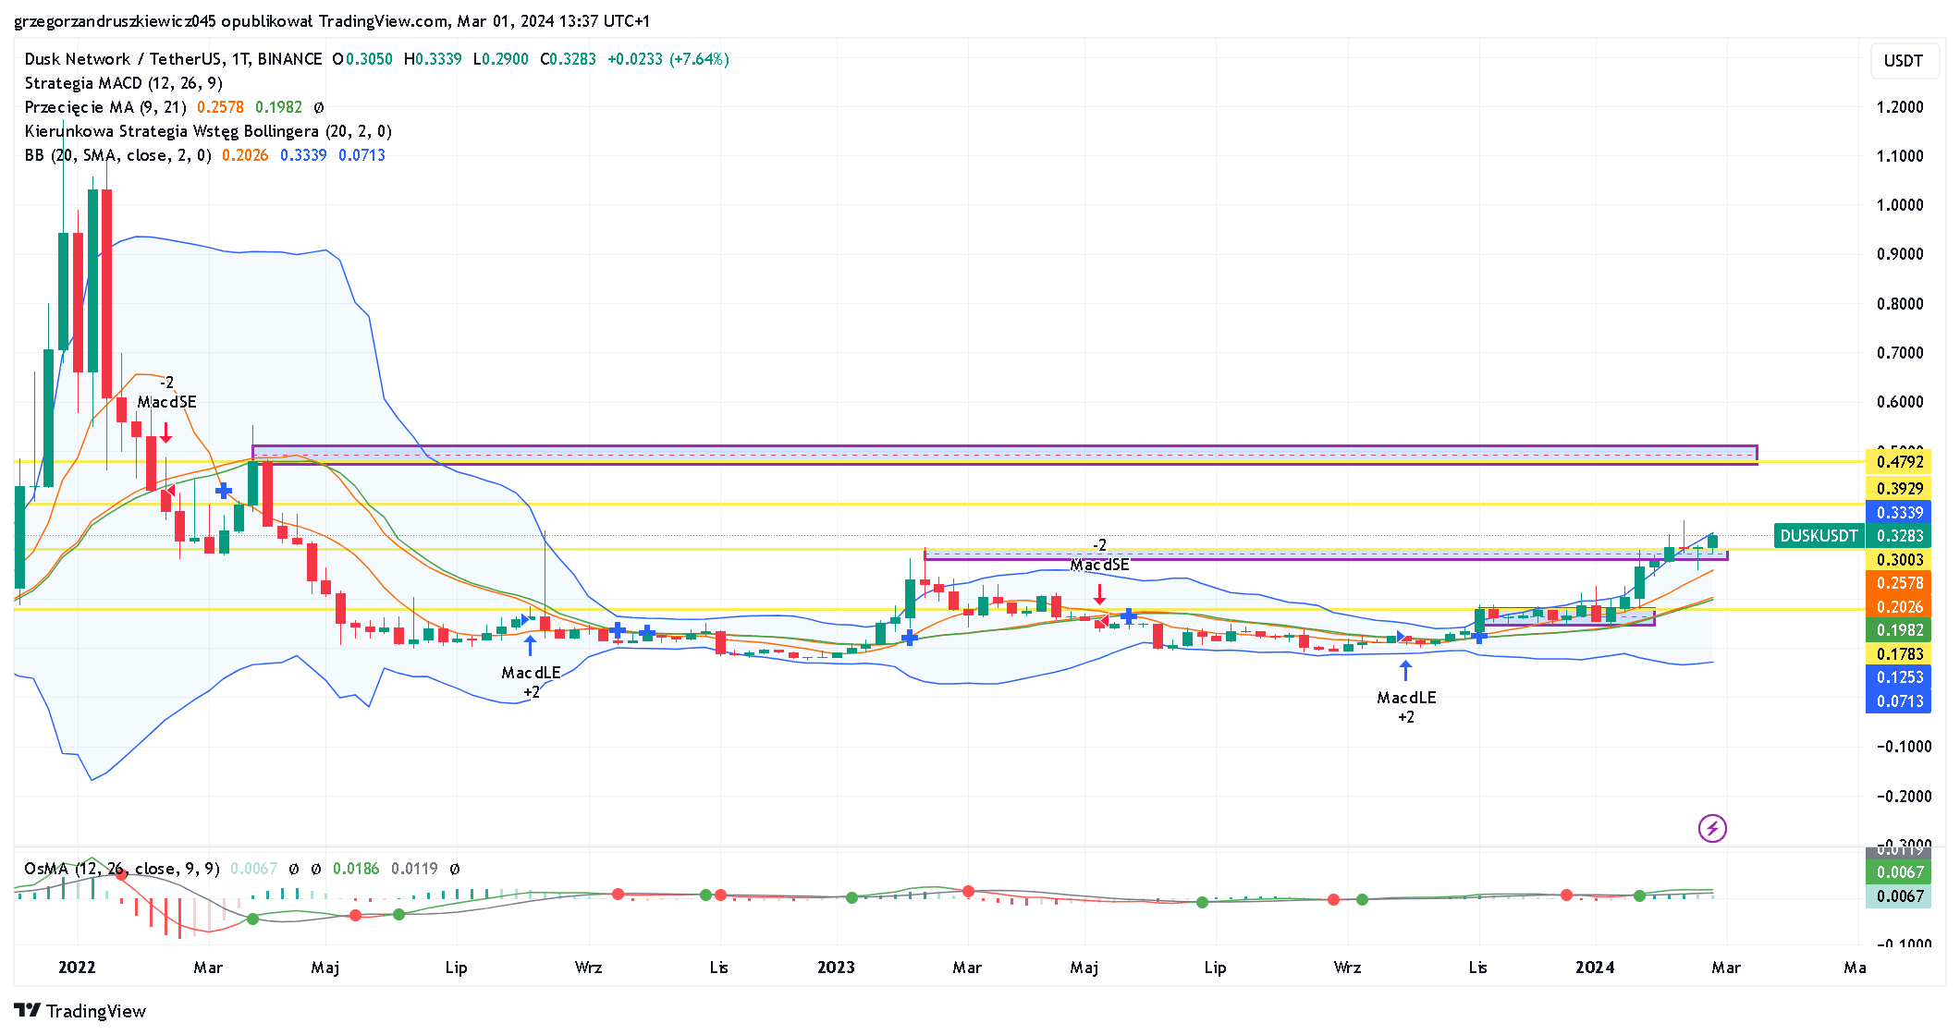Screen dimensions: 1960x1035
Task: Click the lightning bolt quick-trade icon
Action: tap(1713, 828)
